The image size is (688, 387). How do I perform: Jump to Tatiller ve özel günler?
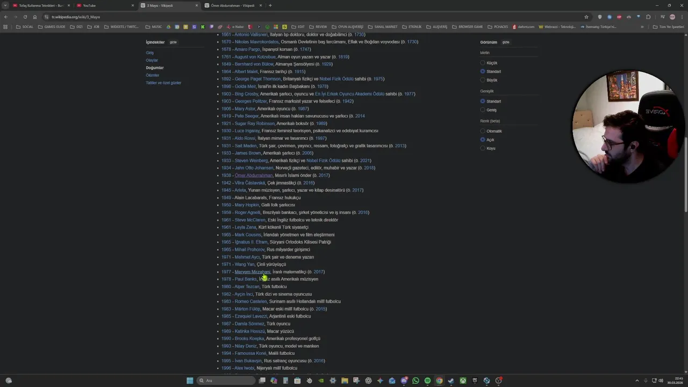163,83
